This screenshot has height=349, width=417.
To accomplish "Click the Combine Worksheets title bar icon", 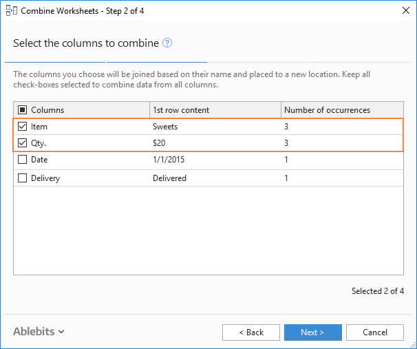I will click(x=10, y=11).
